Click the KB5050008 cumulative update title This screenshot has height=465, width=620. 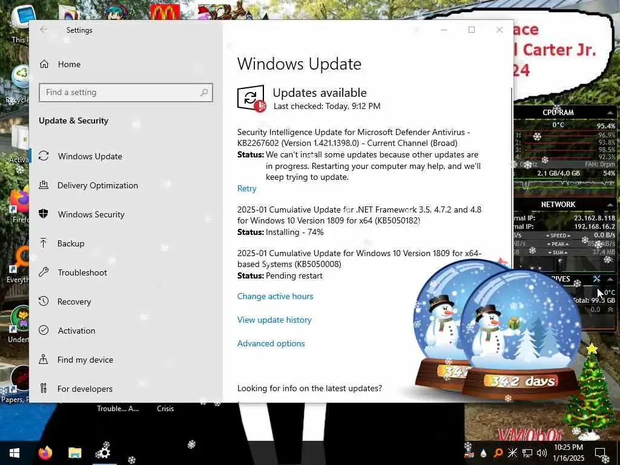359,259
